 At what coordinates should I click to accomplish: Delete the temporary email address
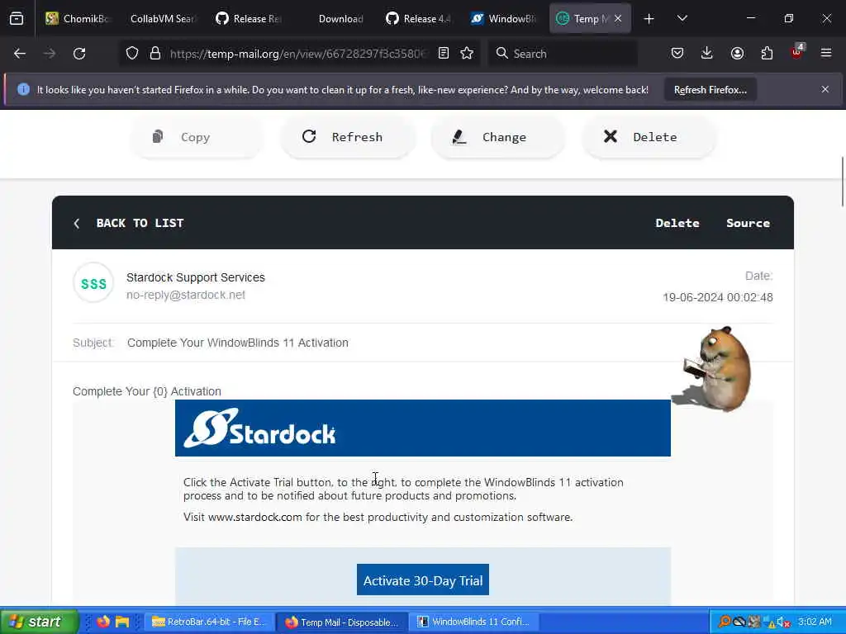point(649,138)
